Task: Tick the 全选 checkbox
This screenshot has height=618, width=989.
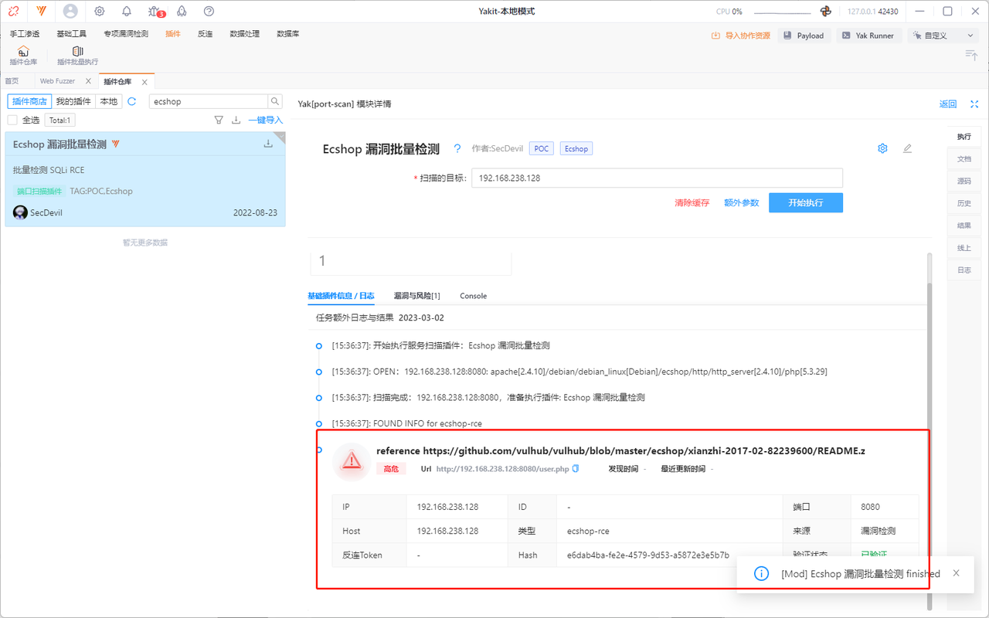Action: (12, 120)
